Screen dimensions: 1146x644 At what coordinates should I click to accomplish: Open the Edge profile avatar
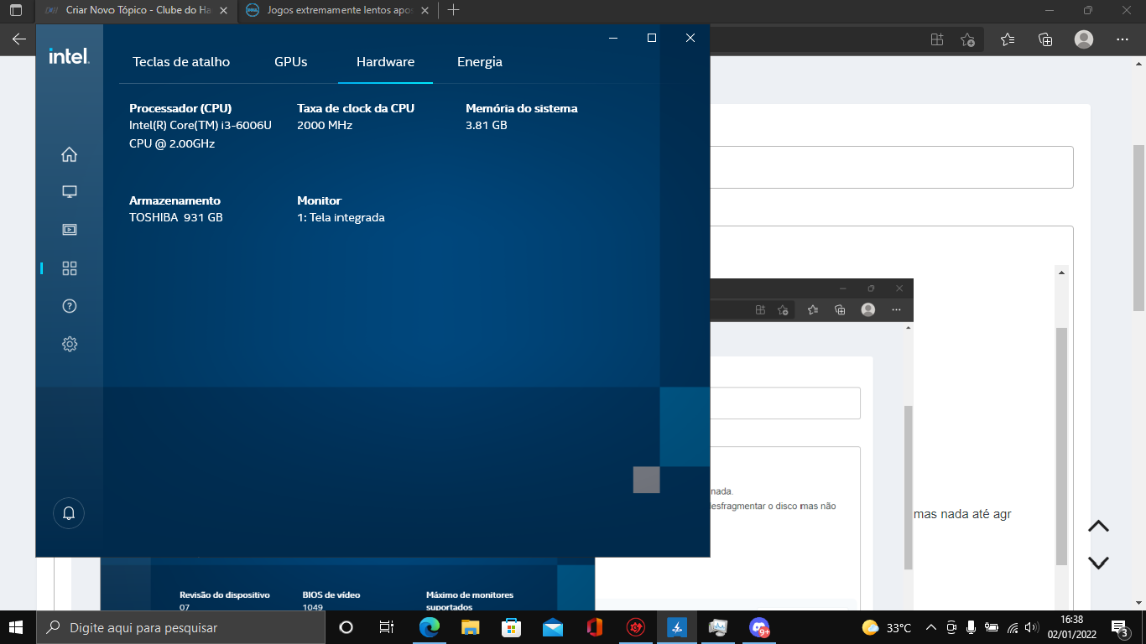coord(1084,39)
